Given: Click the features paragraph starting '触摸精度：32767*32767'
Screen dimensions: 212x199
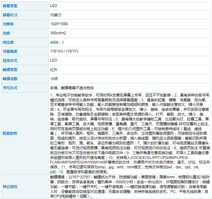Looking at the screenshot, I should pos(130,187).
